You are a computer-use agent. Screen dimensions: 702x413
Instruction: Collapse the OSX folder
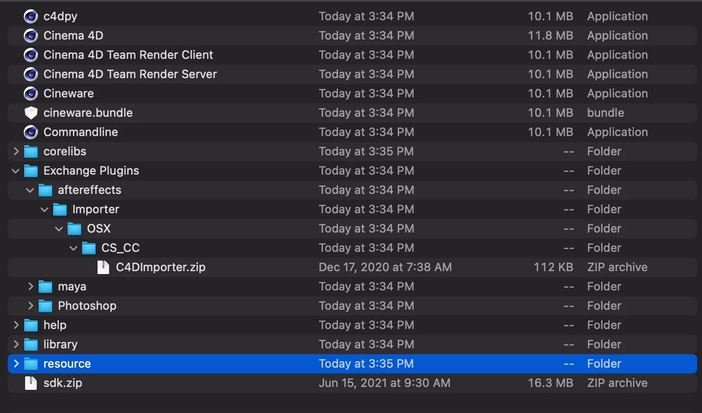point(59,229)
